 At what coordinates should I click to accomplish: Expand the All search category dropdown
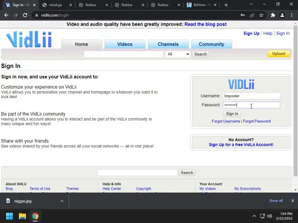click(178, 54)
